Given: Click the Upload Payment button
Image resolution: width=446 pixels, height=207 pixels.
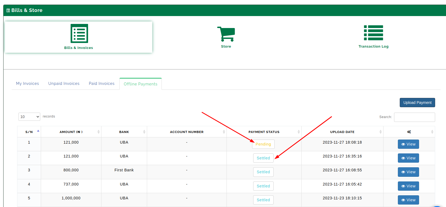Looking at the screenshot, I should point(417,103).
